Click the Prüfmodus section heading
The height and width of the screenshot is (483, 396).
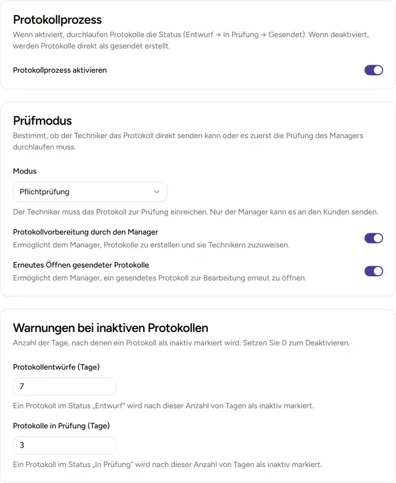pos(42,121)
